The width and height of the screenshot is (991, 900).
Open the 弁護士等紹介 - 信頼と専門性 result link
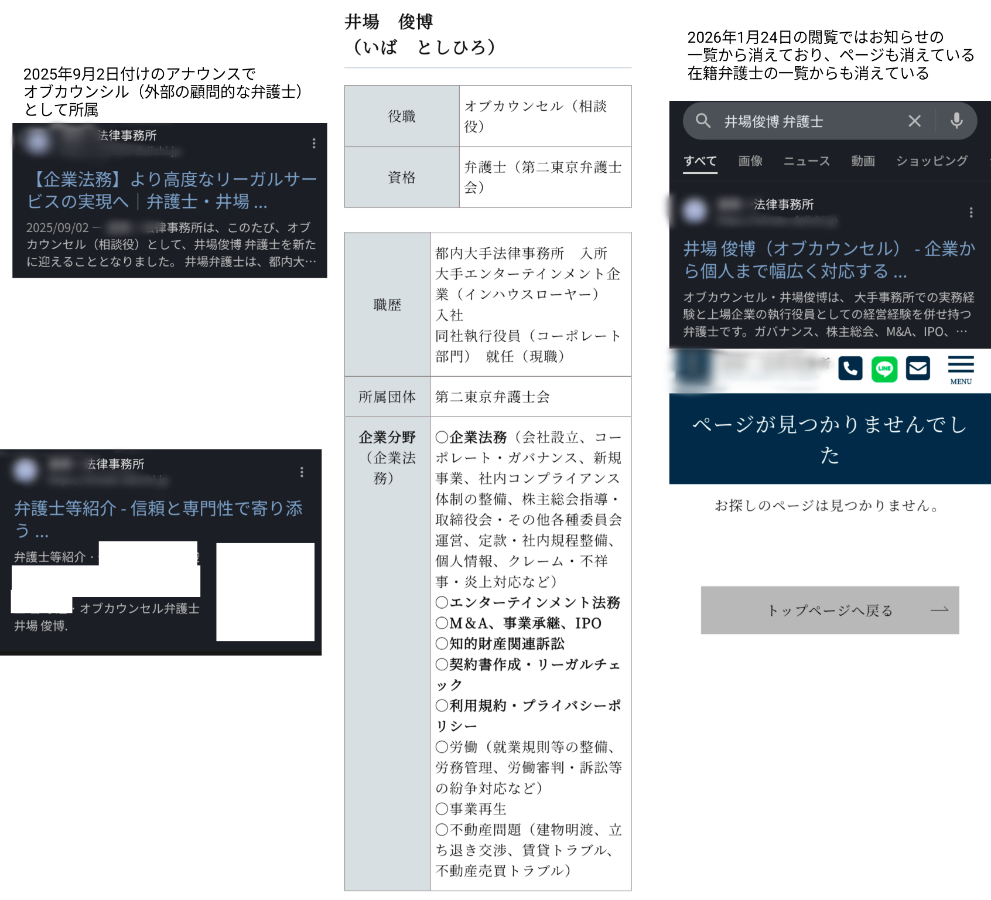pos(158,518)
